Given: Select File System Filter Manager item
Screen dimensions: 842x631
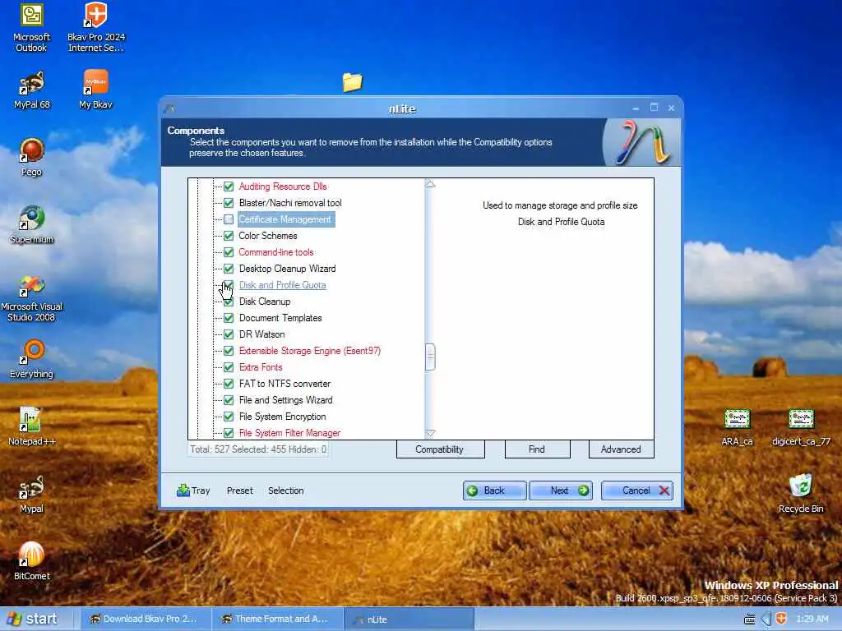Looking at the screenshot, I should [289, 433].
